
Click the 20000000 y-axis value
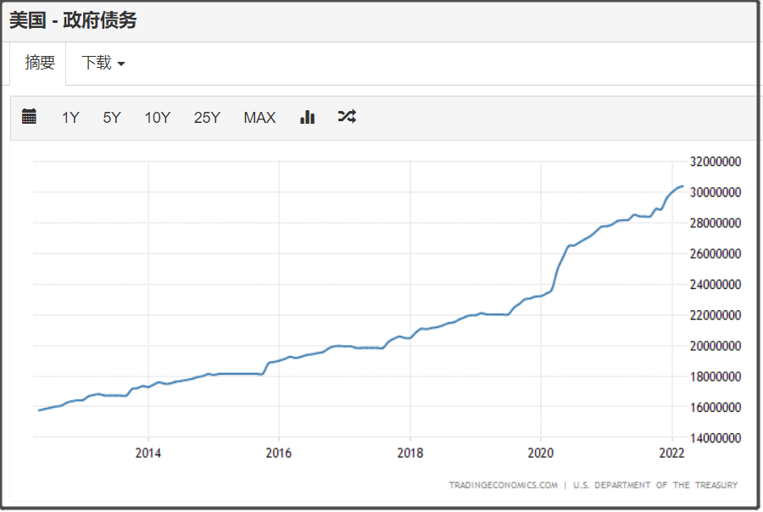point(716,346)
